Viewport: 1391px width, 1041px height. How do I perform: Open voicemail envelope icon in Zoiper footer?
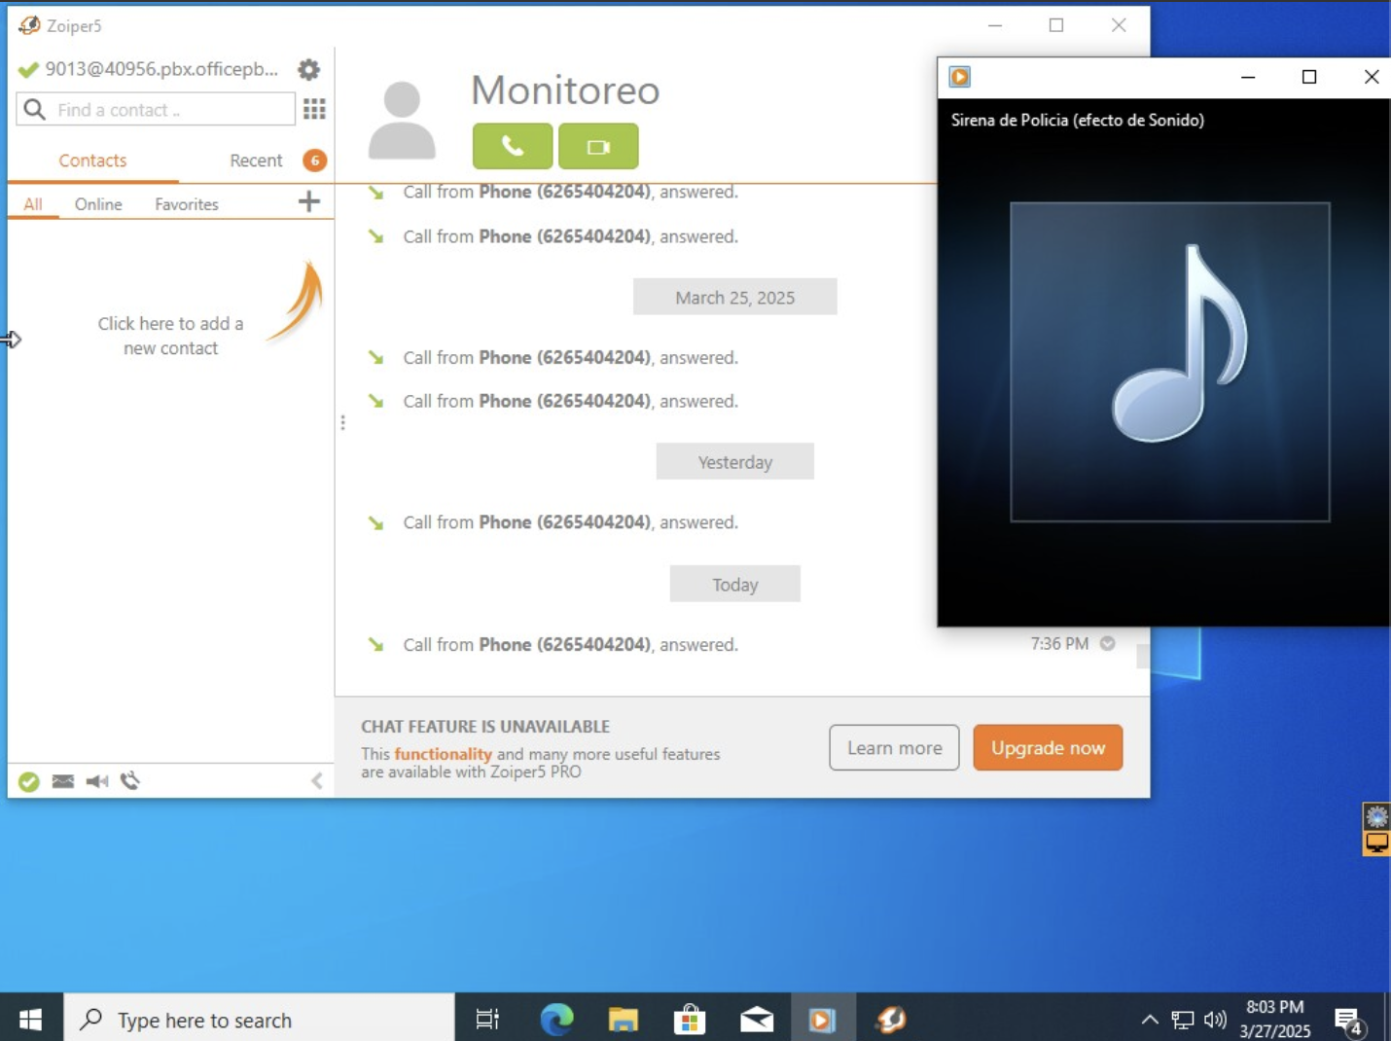pyautogui.click(x=63, y=781)
